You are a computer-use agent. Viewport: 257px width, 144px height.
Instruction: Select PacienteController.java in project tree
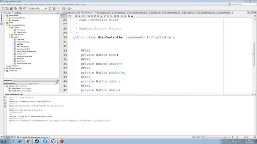pyautogui.click(x=24, y=56)
